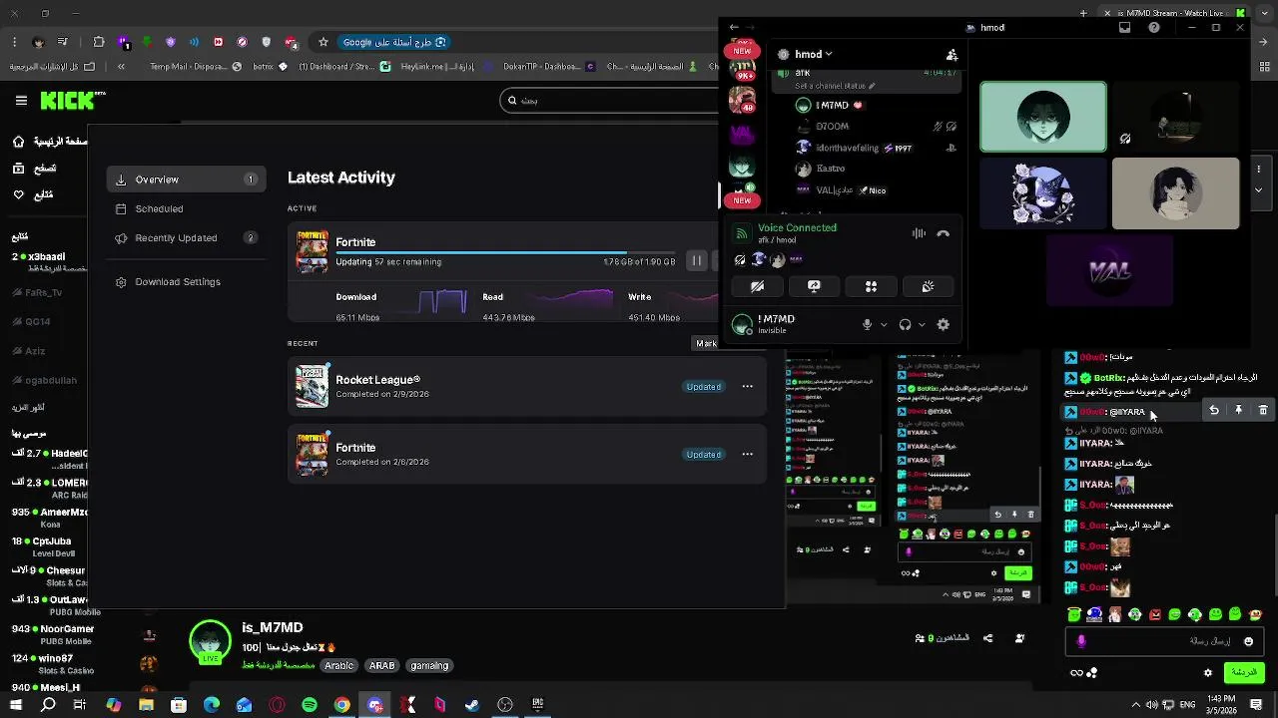Open Rocket League more options menu
This screenshot has height=718, width=1278.
point(747,387)
